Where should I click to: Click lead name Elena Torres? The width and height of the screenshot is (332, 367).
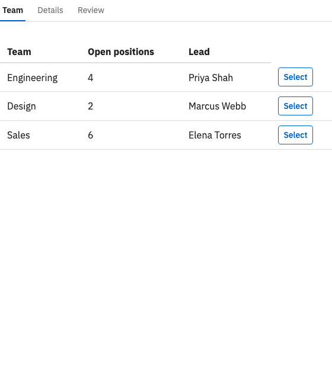[215, 136]
